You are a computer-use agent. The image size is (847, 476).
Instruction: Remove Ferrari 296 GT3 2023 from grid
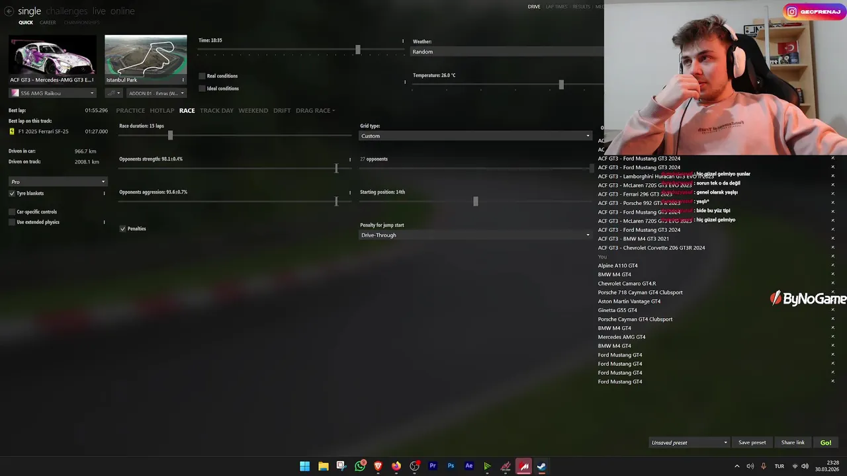tap(833, 194)
